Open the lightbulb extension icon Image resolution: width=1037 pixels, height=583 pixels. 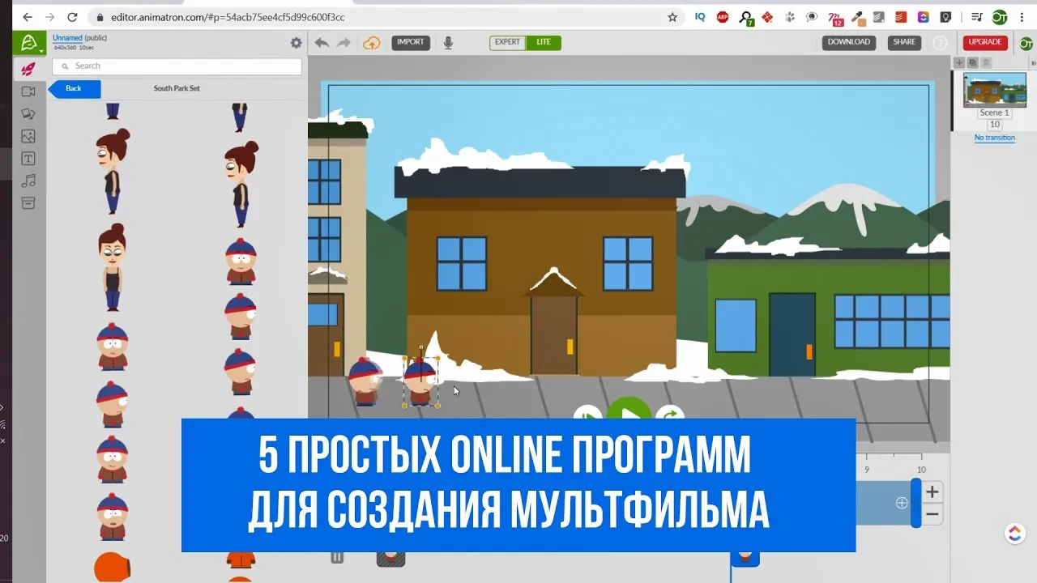(x=945, y=16)
